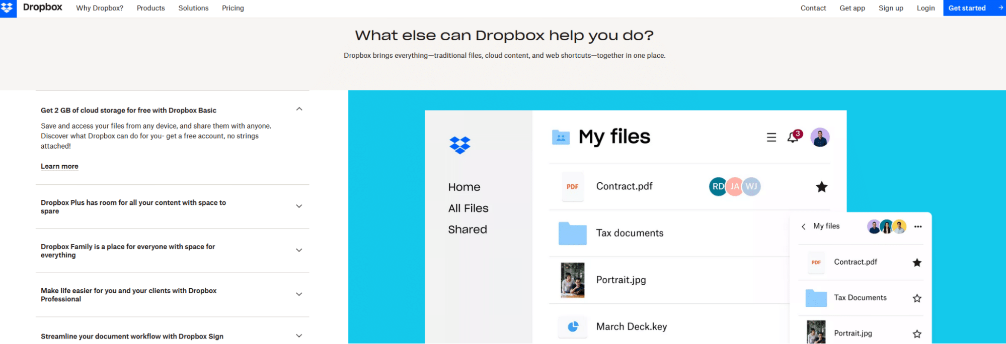Click the Dropbox wordmark in the header
This screenshot has width=1006, height=344.
click(x=43, y=8)
